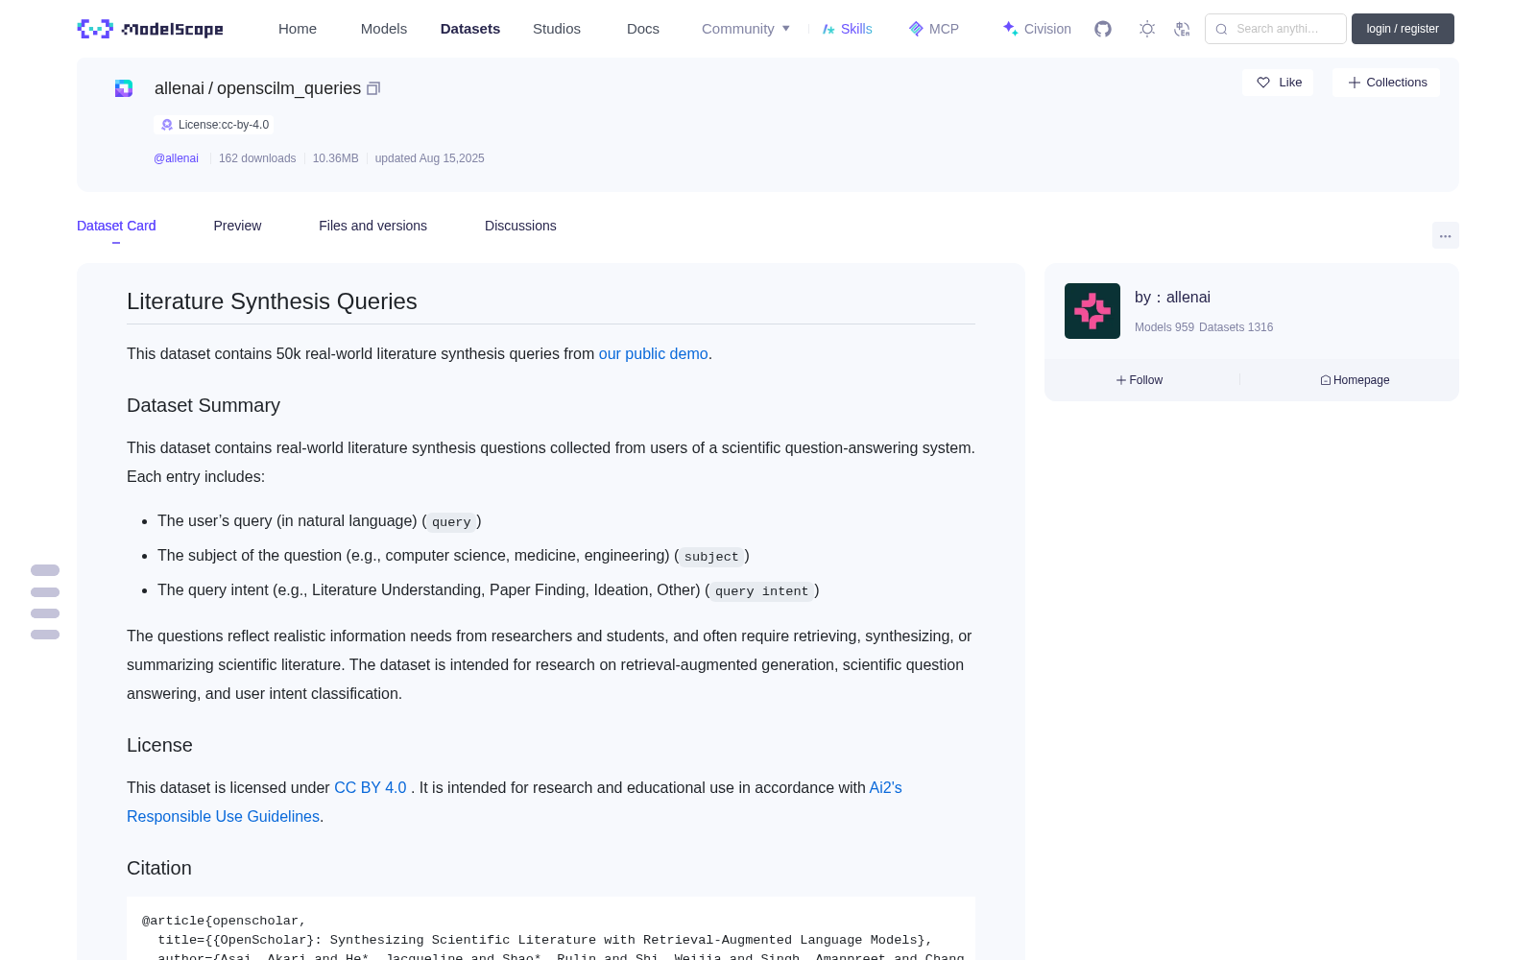Image resolution: width=1536 pixels, height=960 pixels.
Task: Switch to the Discussions tab
Action: pos(520,226)
